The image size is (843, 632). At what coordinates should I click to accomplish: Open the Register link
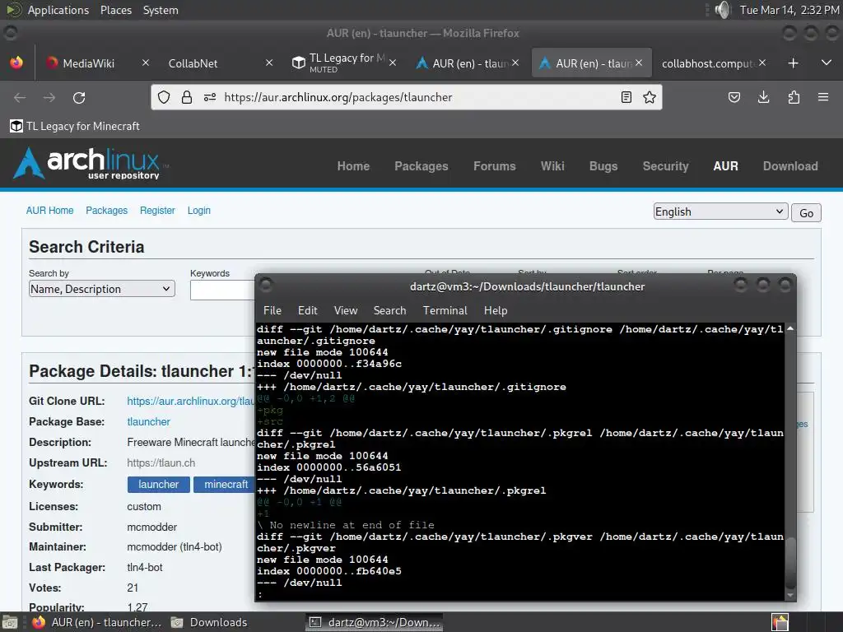pyautogui.click(x=157, y=210)
